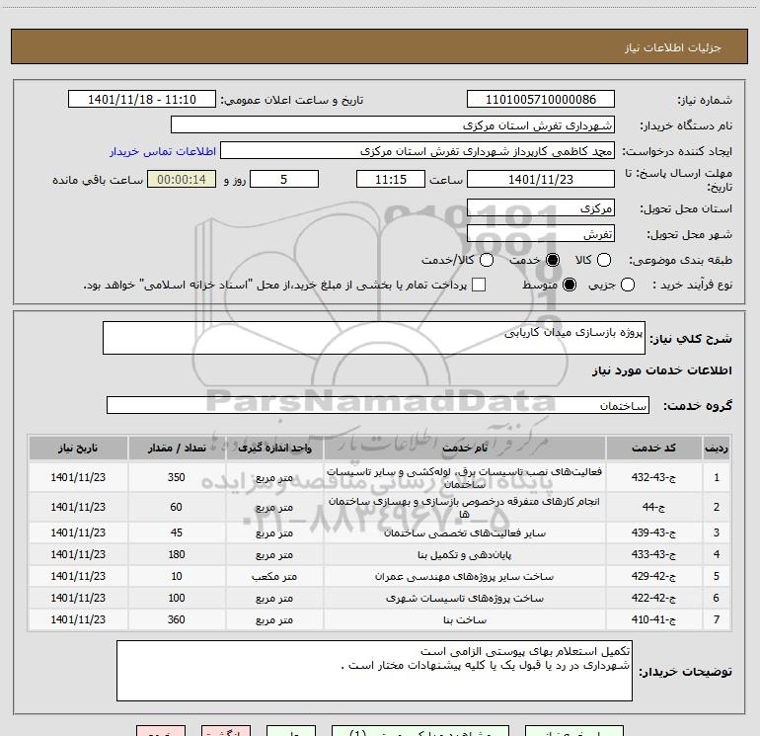Click the کد خدمت column header

[x=653, y=448]
